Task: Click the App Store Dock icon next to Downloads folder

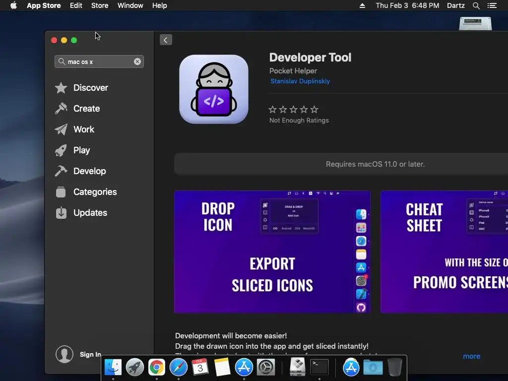Action: click(351, 367)
